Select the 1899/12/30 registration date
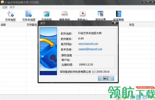 [x=86, y=64]
